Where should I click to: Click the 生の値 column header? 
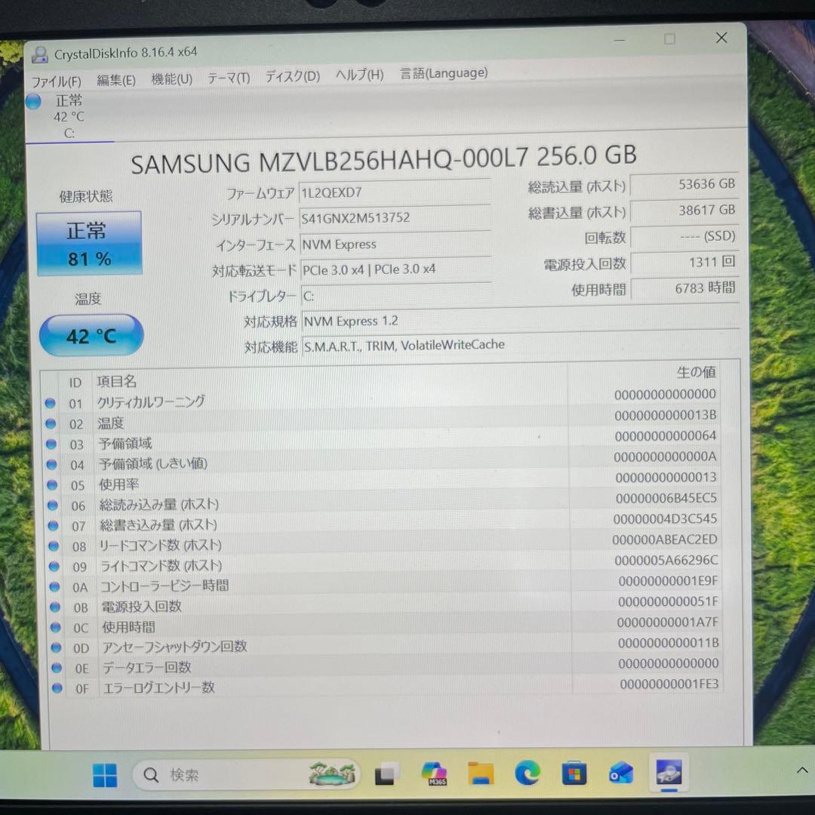click(x=696, y=372)
